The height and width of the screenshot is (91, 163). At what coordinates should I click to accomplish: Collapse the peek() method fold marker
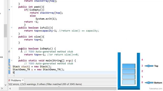pos(12,7)
